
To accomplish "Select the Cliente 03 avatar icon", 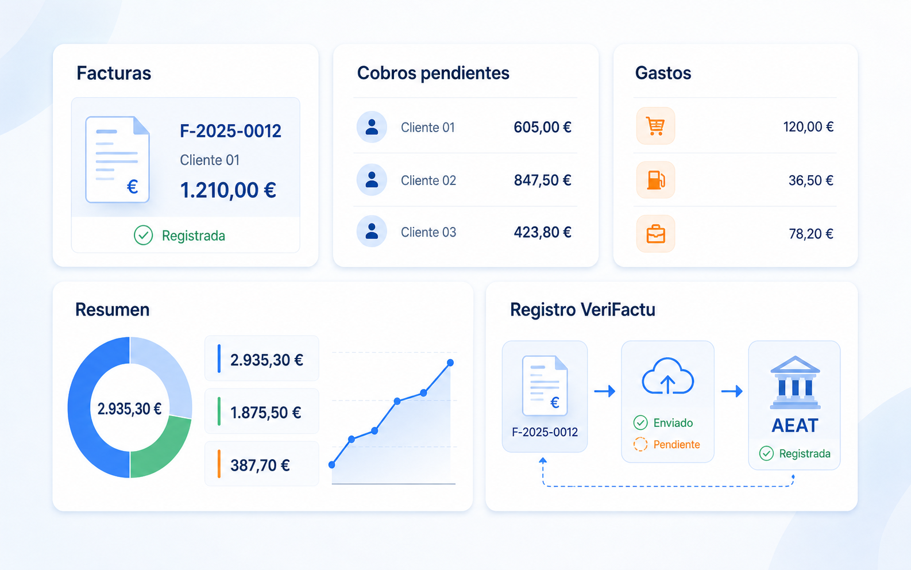I will [x=372, y=232].
